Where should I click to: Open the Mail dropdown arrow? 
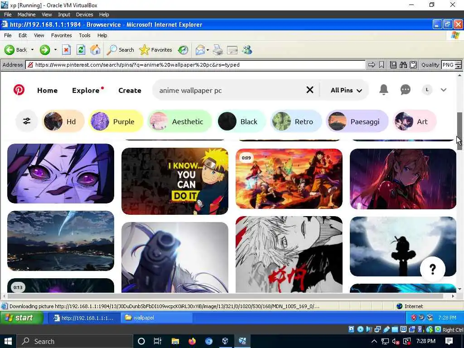click(208, 50)
